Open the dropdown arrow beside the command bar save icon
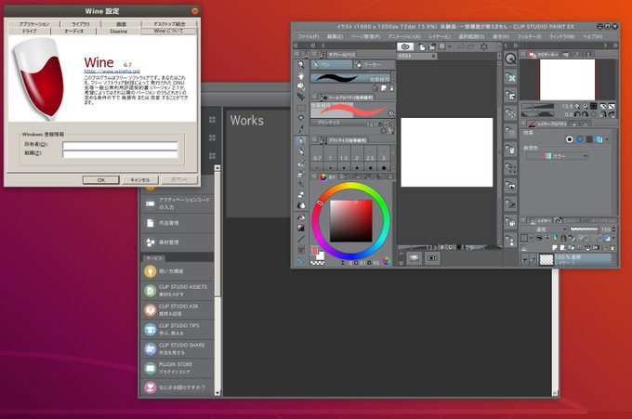The image size is (632, 419). click(450, 46)
